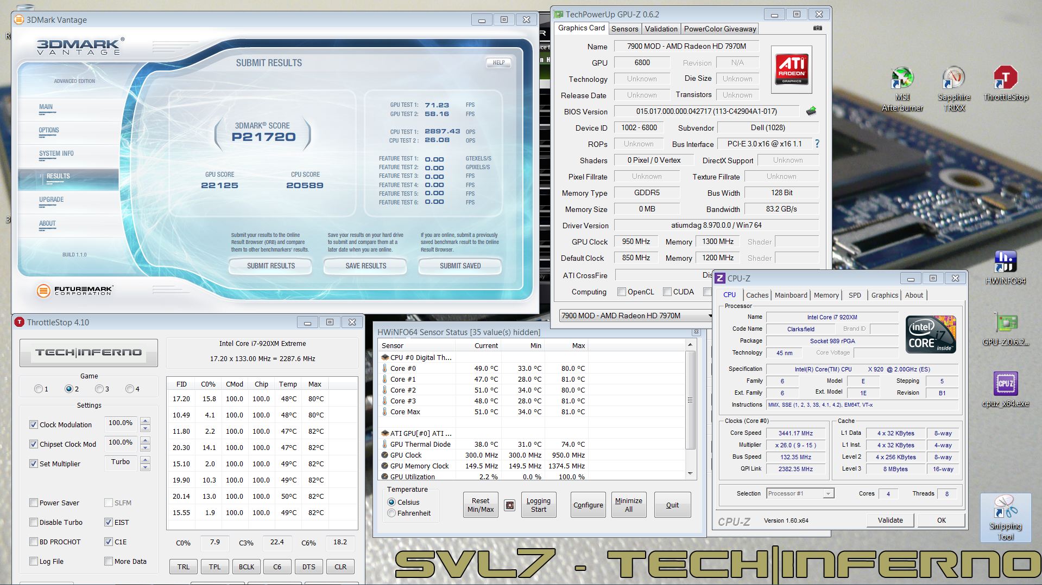Switch to SPD tab in CPU-Z
Viewport: 1042px width, 585px height.
click(x=855, y=295)
